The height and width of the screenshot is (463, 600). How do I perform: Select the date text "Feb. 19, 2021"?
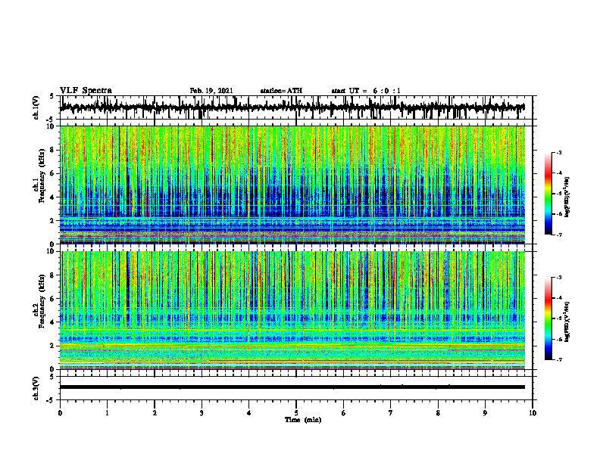pyautogui.click(x=211, y=91)
